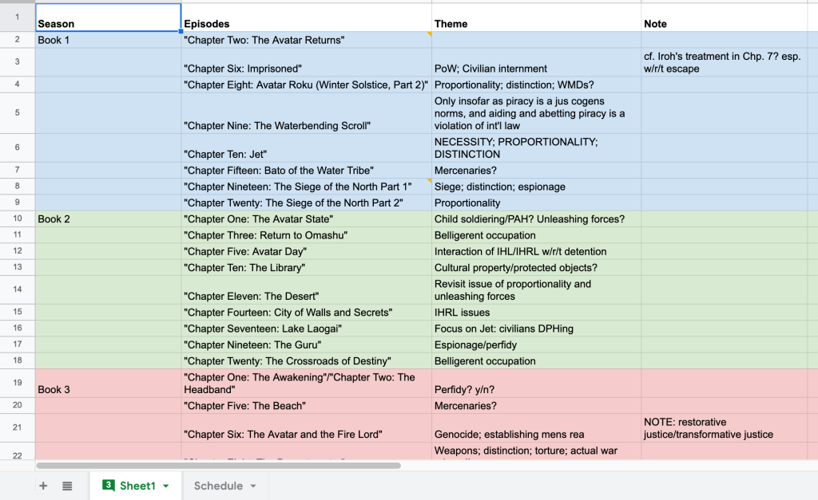Select row 10 header
This screenshot has height=500, width=818.
(x=17, y=219)
